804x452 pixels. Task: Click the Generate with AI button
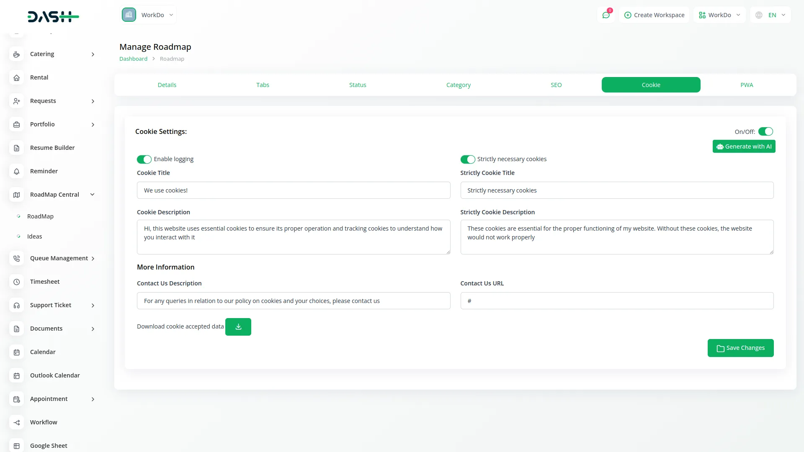744,146
